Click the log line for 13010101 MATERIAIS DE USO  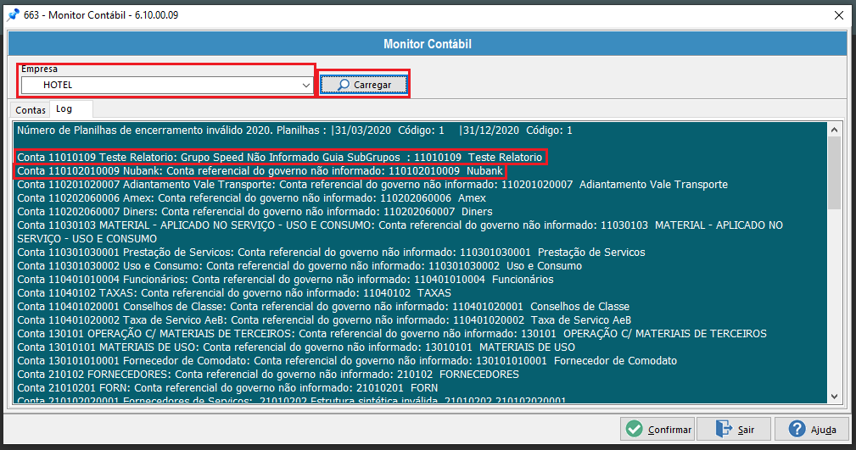(x=296, y=347)
